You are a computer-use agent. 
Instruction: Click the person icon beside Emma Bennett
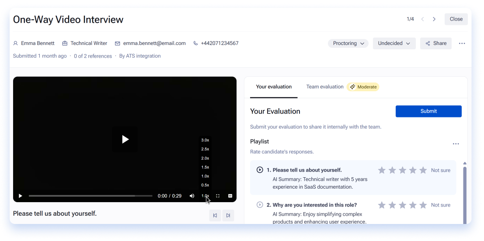pyautogui.click(x=15, y=44)
